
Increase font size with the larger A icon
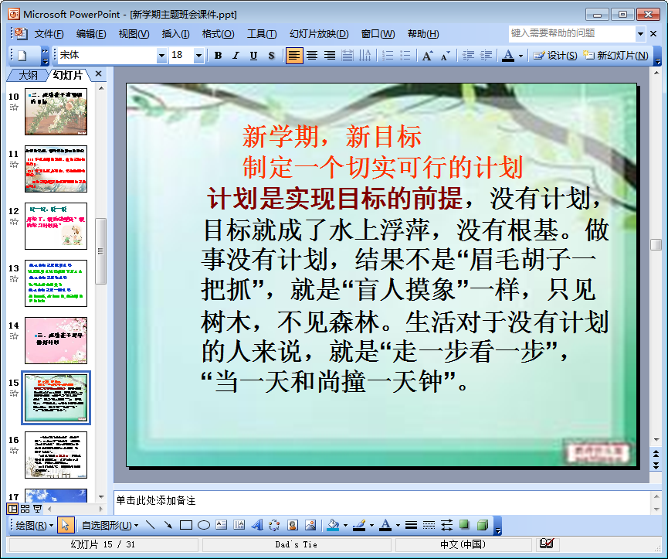click(427, 56)
